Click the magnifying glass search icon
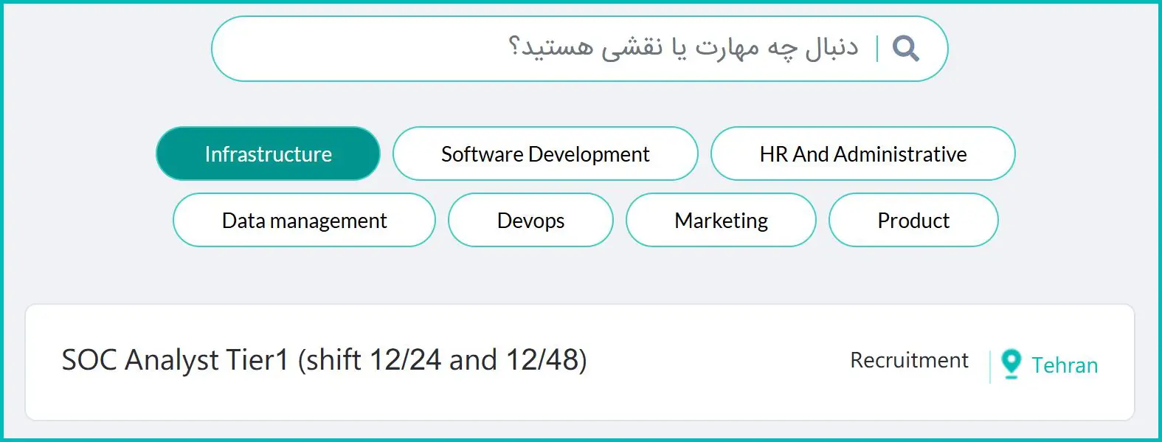Viewport: 1162px width, 442px height. (905, 49)
